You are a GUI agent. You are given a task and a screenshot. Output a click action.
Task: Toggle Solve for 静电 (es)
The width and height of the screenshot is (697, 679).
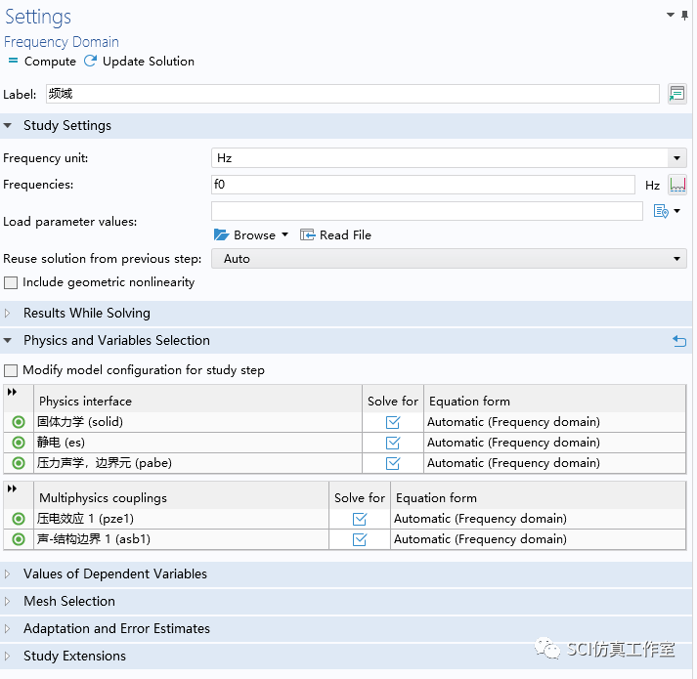[x=393, y=443]
